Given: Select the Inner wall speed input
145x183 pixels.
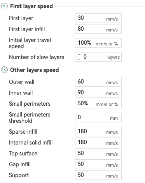Looking at the screenshot, I should 98,92.
